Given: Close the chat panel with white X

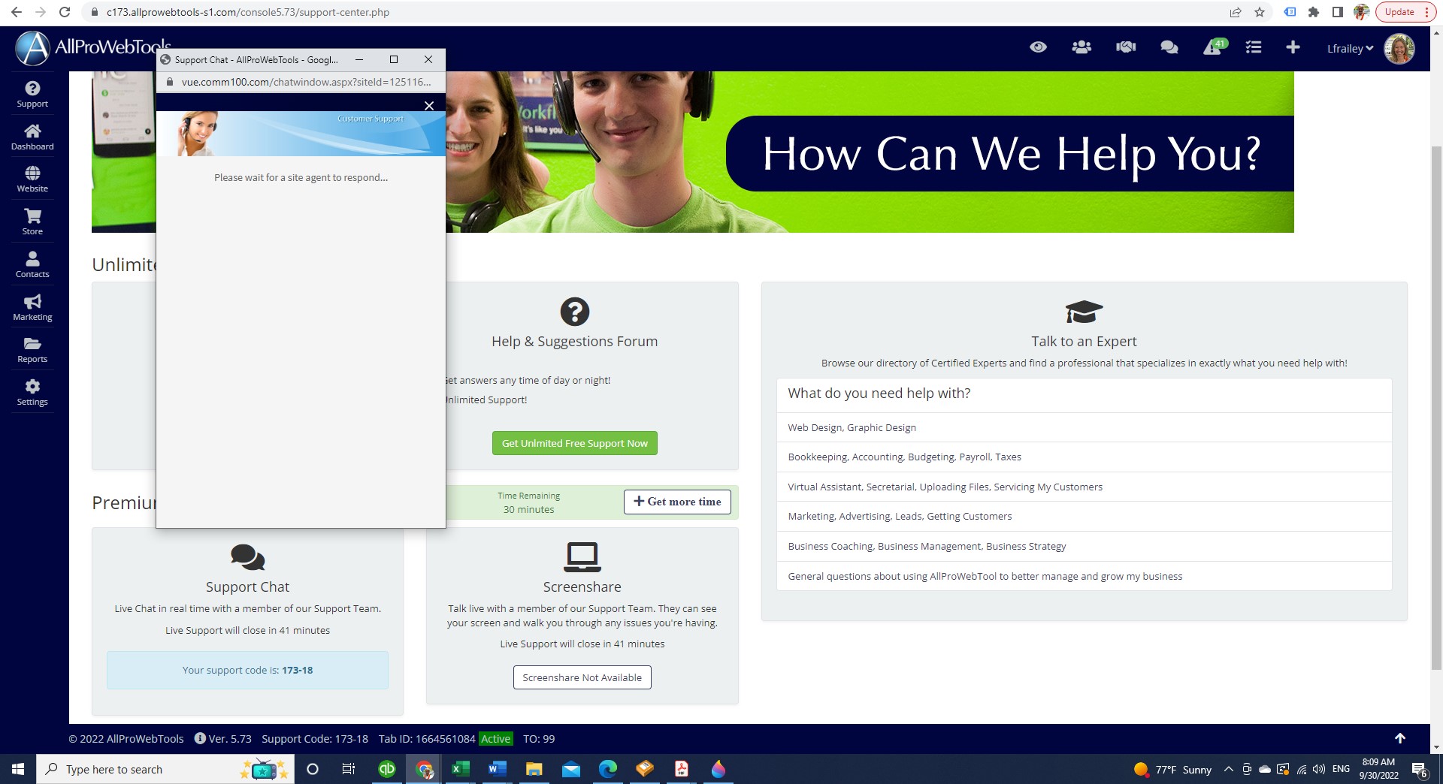Looking at the screenshot, I should (x=429, y=106).
